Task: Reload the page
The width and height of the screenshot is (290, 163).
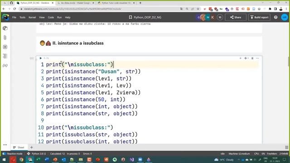Action: click(x=14, y=9)
